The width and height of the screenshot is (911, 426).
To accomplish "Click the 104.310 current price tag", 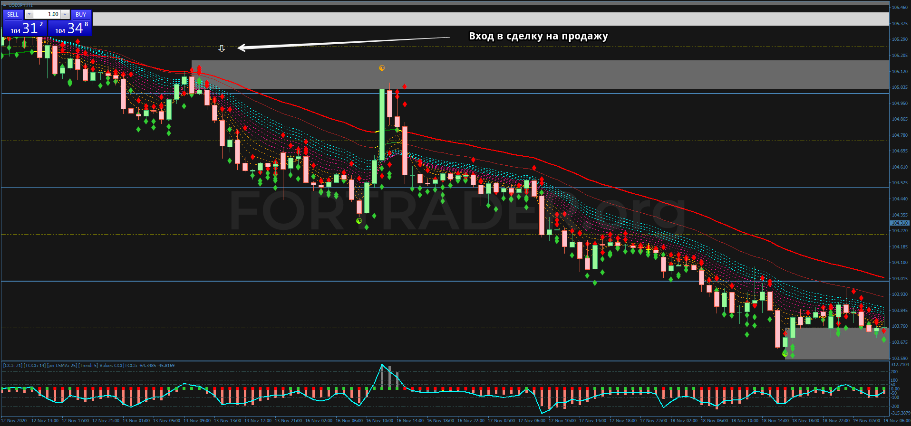I will (x=900, y=223).
